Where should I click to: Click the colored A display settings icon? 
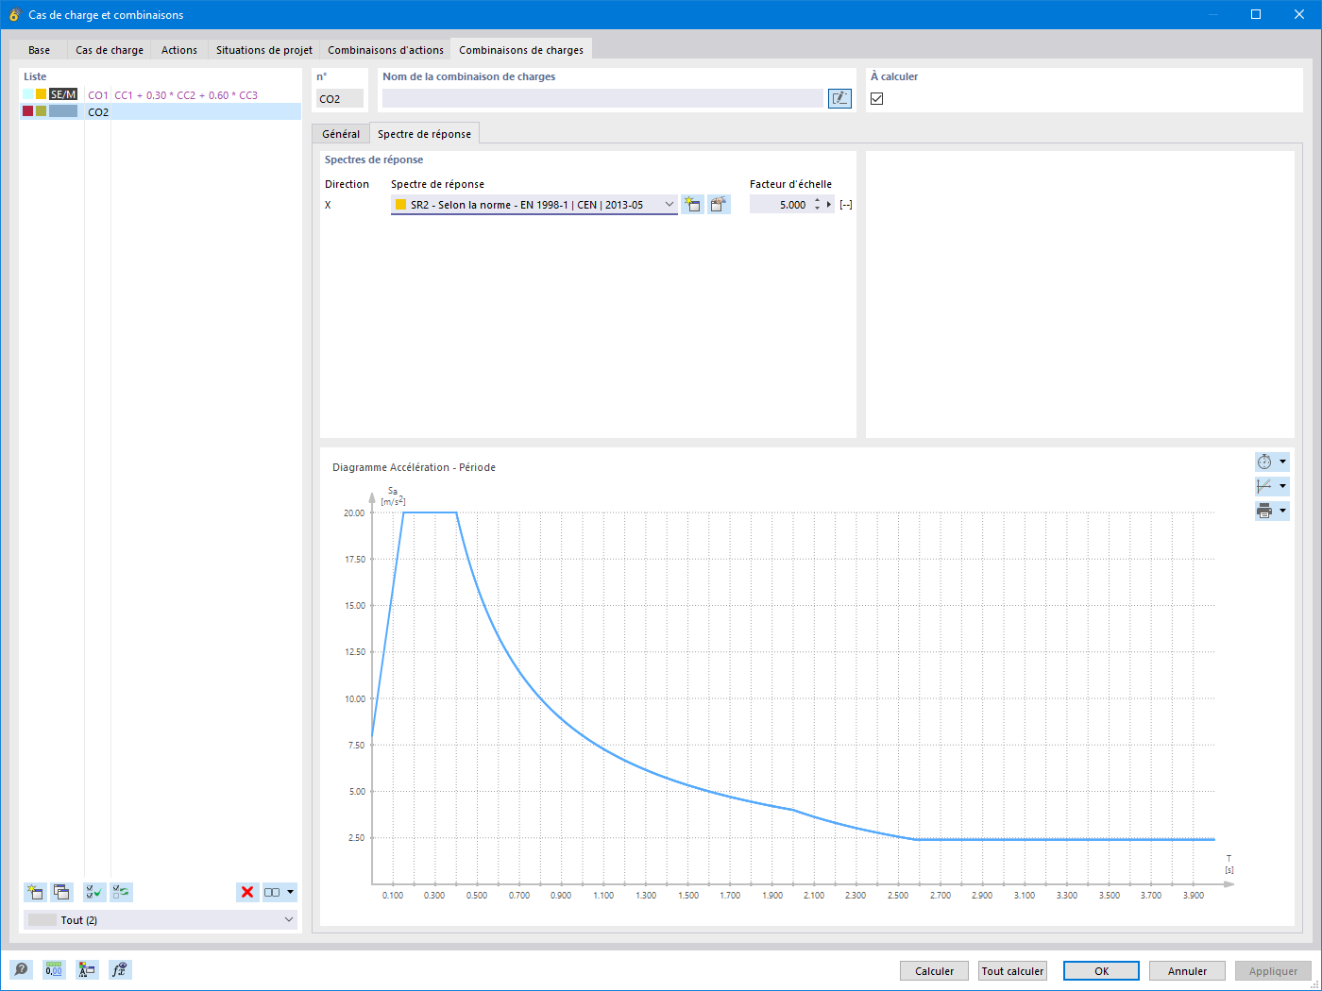tap(87, 969)
